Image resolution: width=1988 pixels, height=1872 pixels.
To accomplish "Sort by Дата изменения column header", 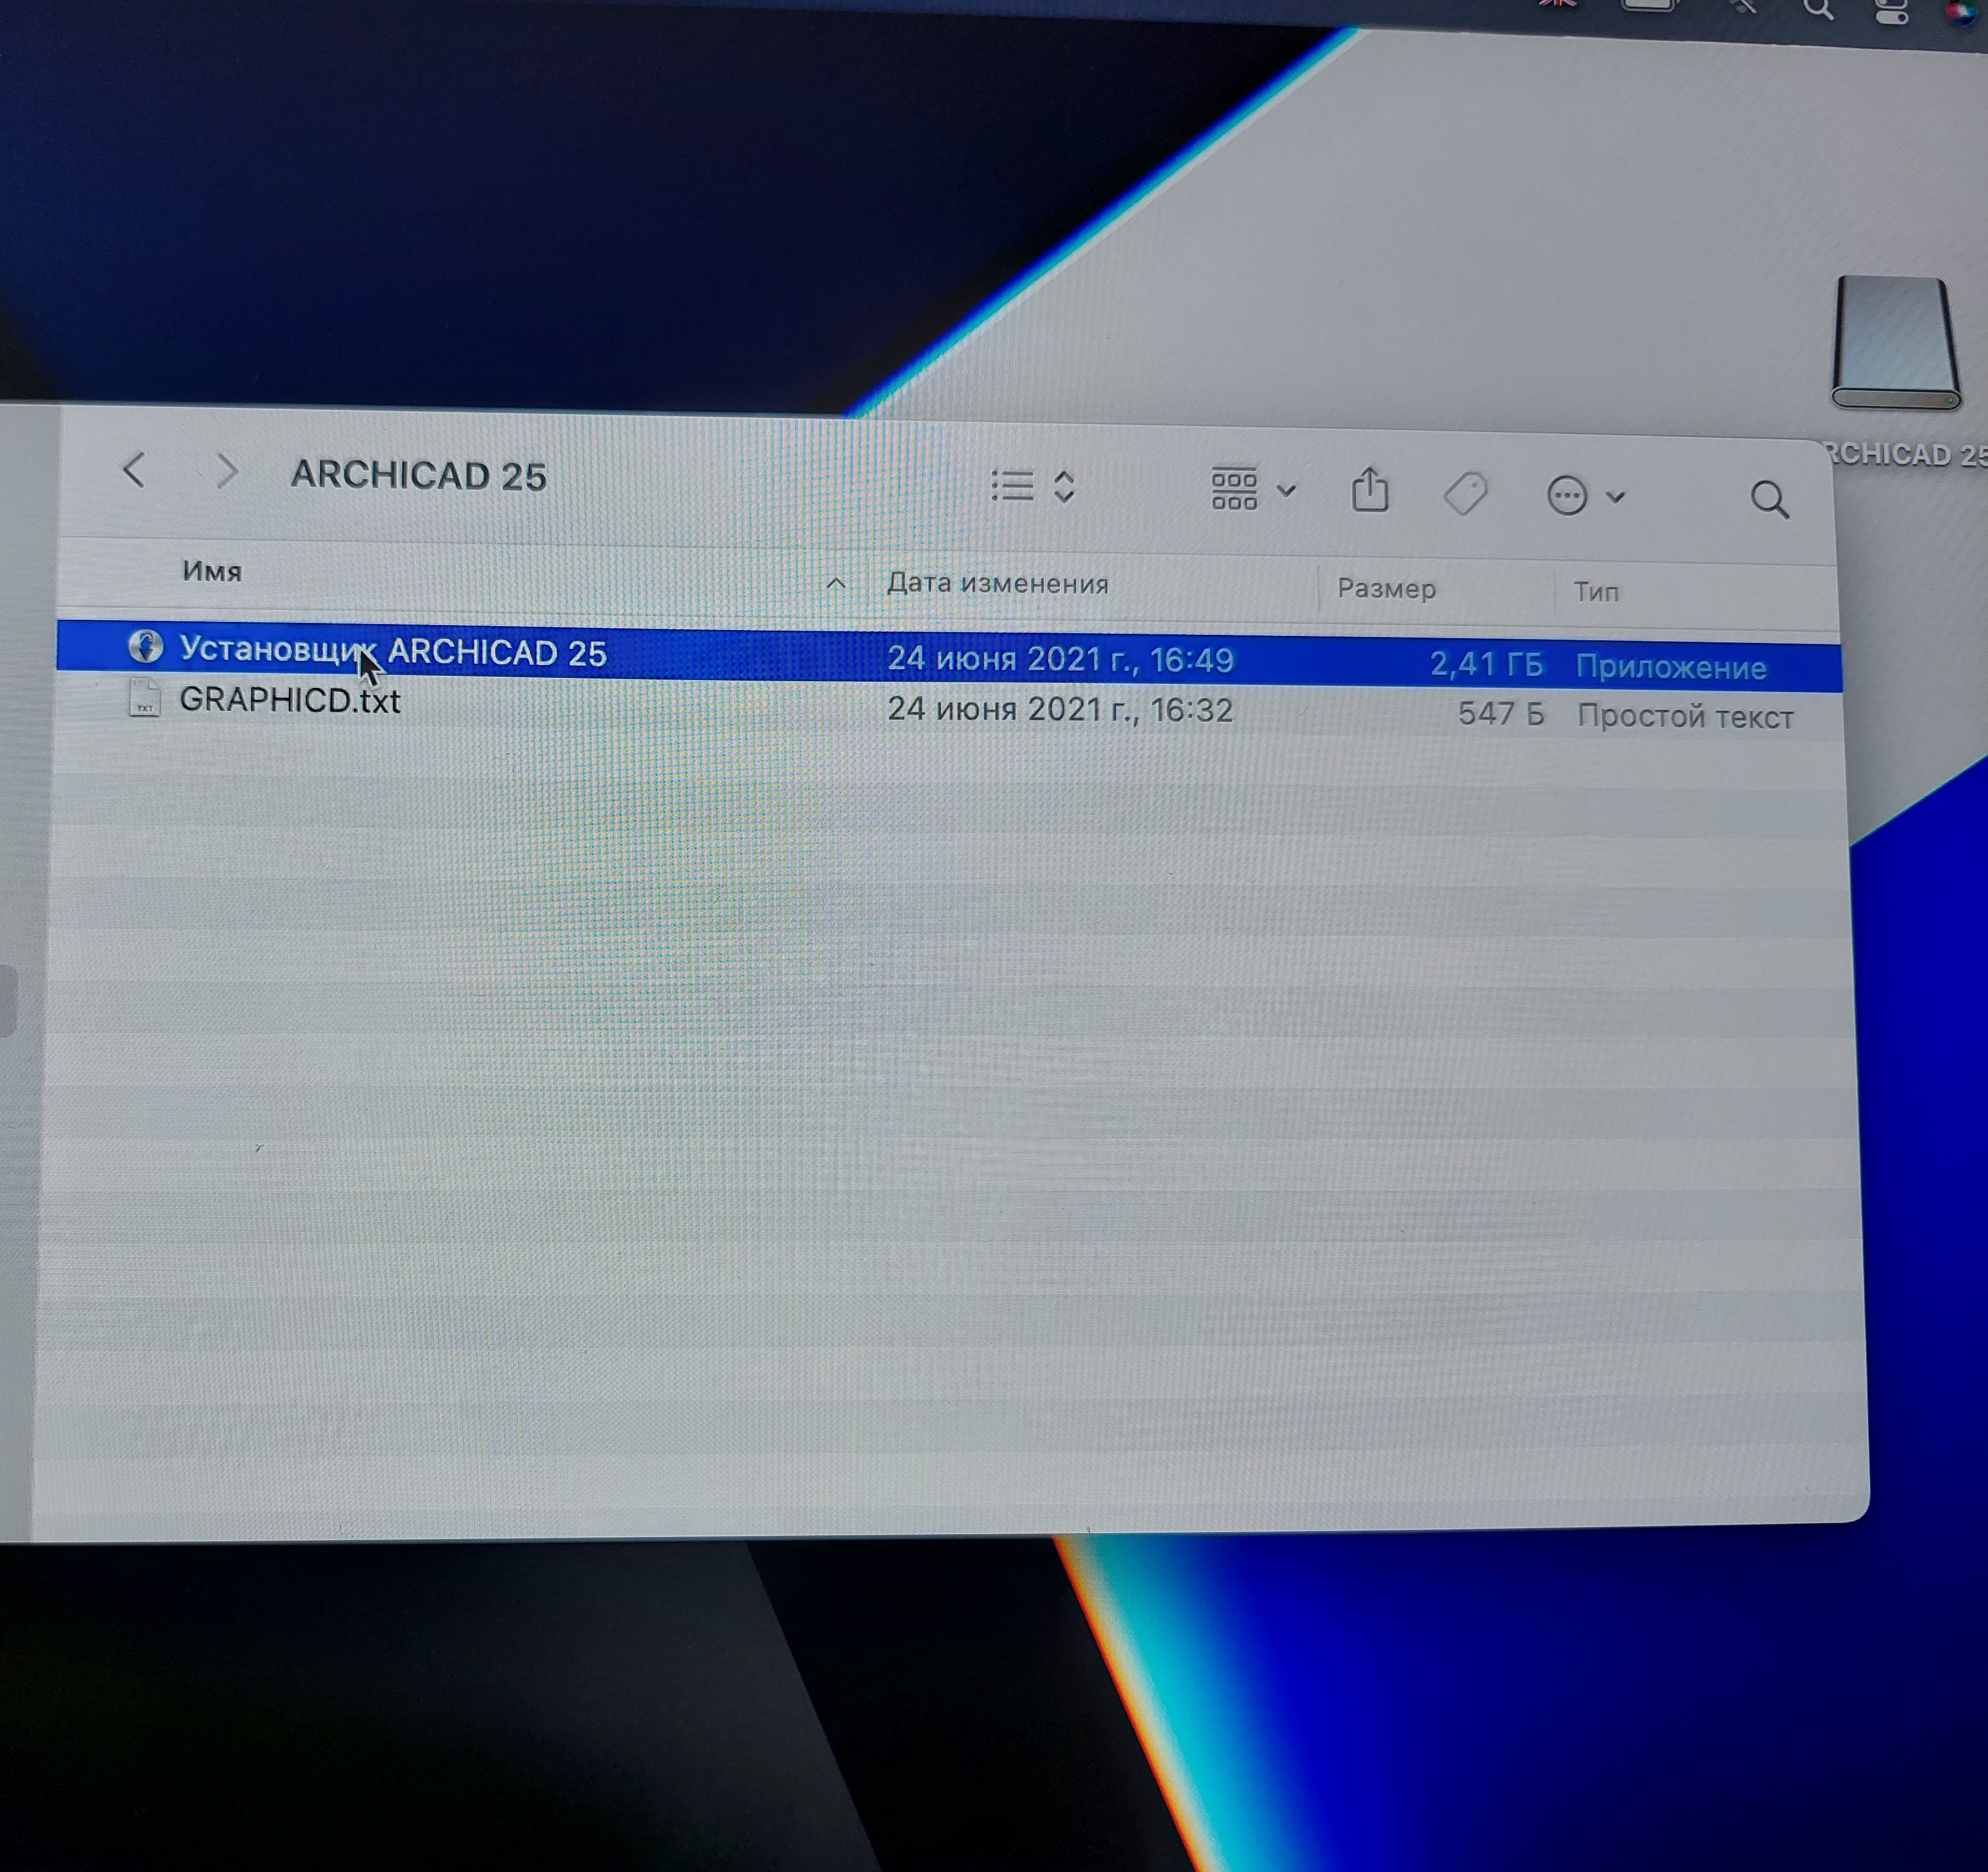I will point(997,583).
